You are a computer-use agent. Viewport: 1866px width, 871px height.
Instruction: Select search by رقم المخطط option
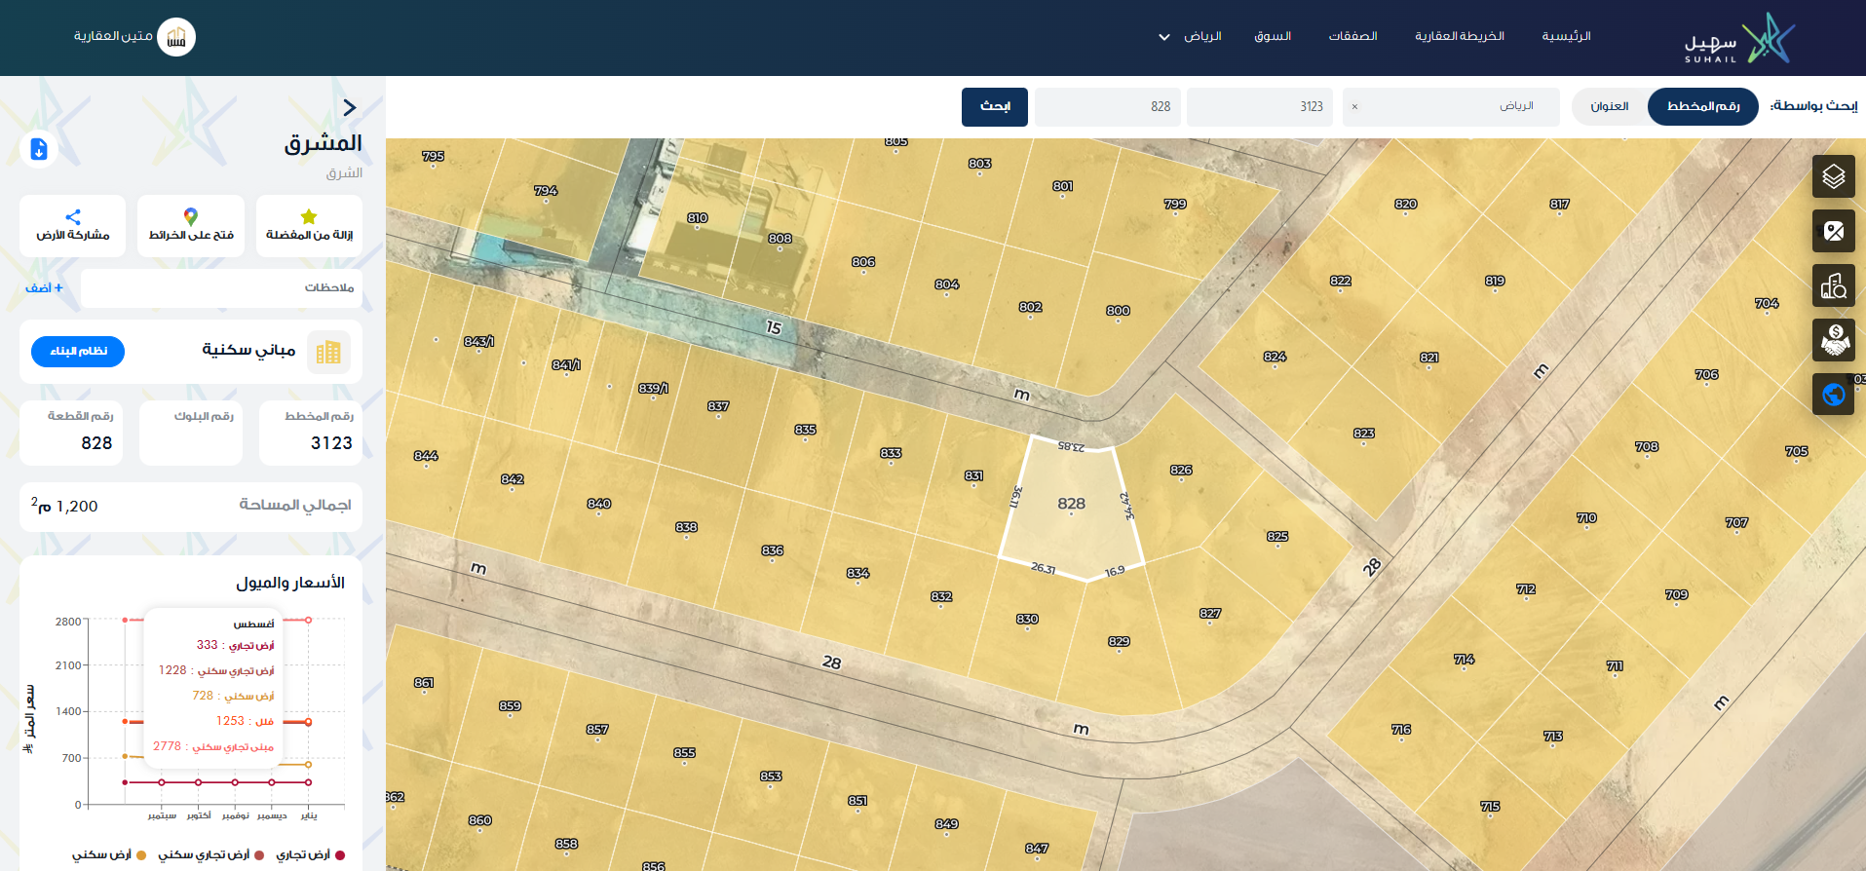(1702, 106)
